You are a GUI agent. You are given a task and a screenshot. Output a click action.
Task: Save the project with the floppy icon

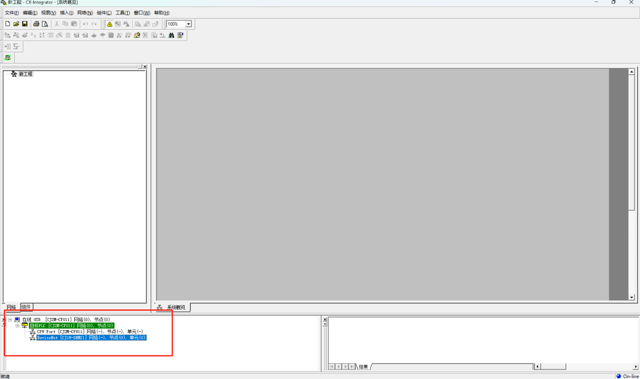[25, 24]
